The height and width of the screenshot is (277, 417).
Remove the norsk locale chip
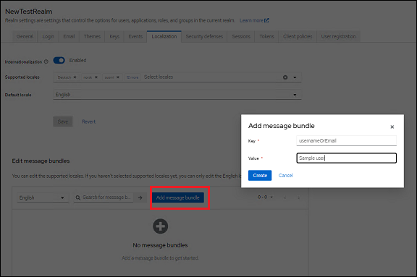96,77
